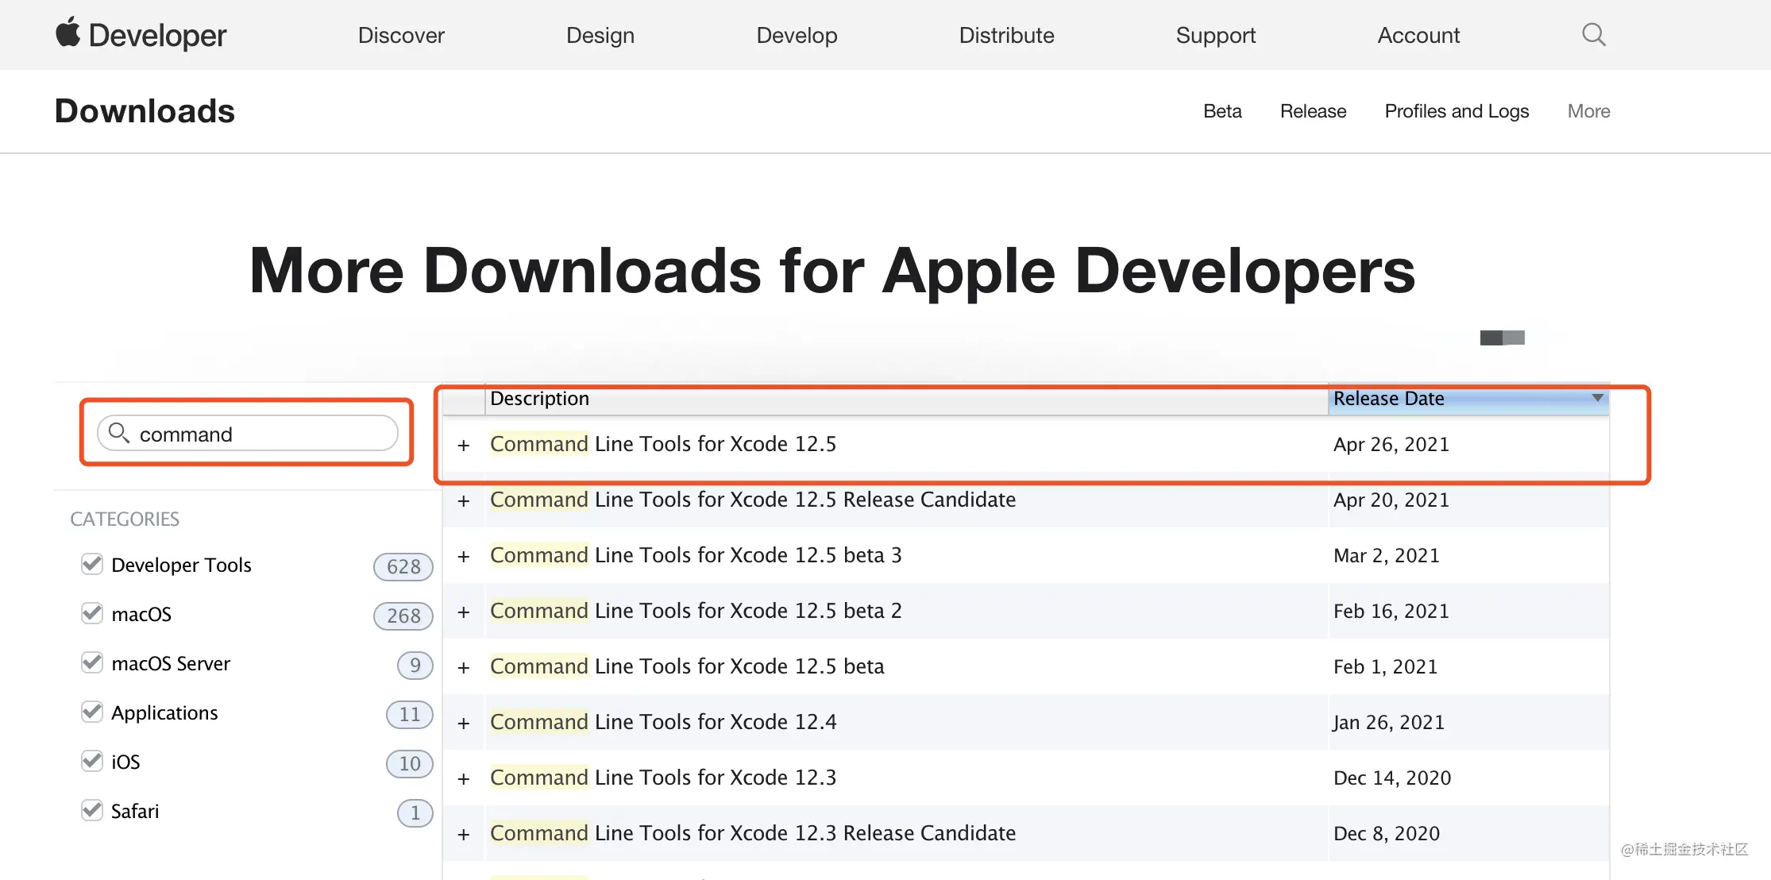Click the "CATEGORIES" sidebar heading

[x=125, y=519]
